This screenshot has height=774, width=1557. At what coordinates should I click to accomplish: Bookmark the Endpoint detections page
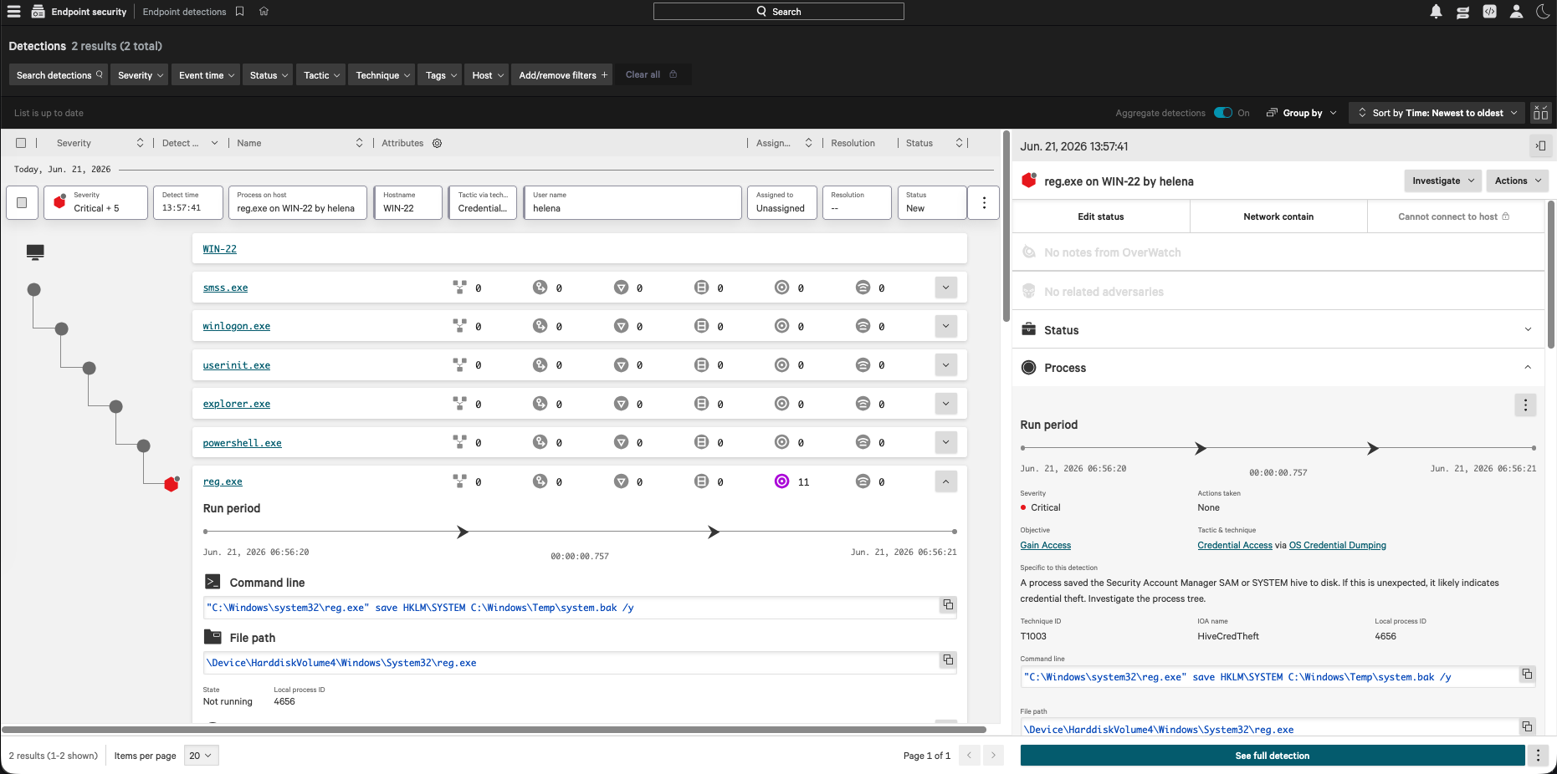[x=240, y=12]
